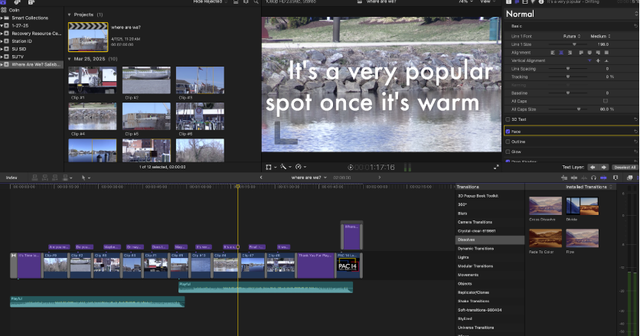Select the Fade To Color transition
Viewport: 640px width, 336px height.
(x=544, y=237)
